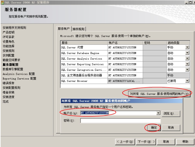
Task: Select 安装规则 step in sidebar
Action: point(8,51)
